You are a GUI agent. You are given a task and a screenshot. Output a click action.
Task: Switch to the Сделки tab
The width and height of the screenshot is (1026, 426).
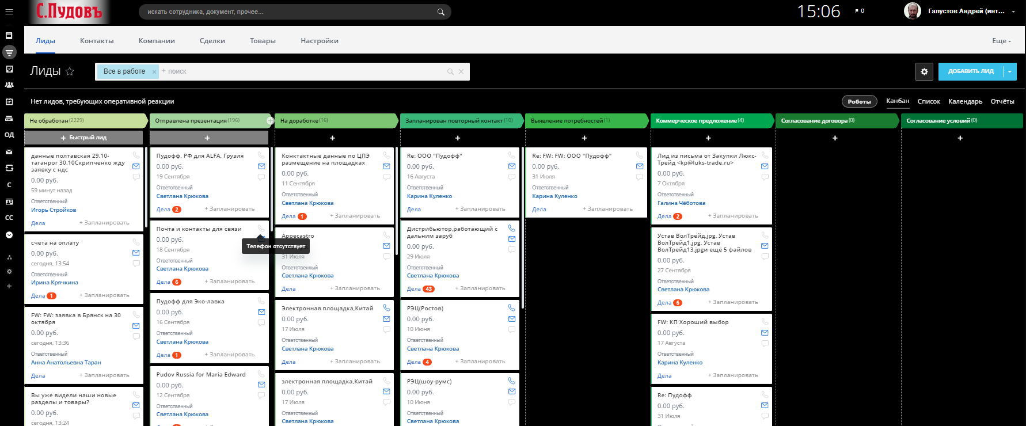[x=212, y=41]
